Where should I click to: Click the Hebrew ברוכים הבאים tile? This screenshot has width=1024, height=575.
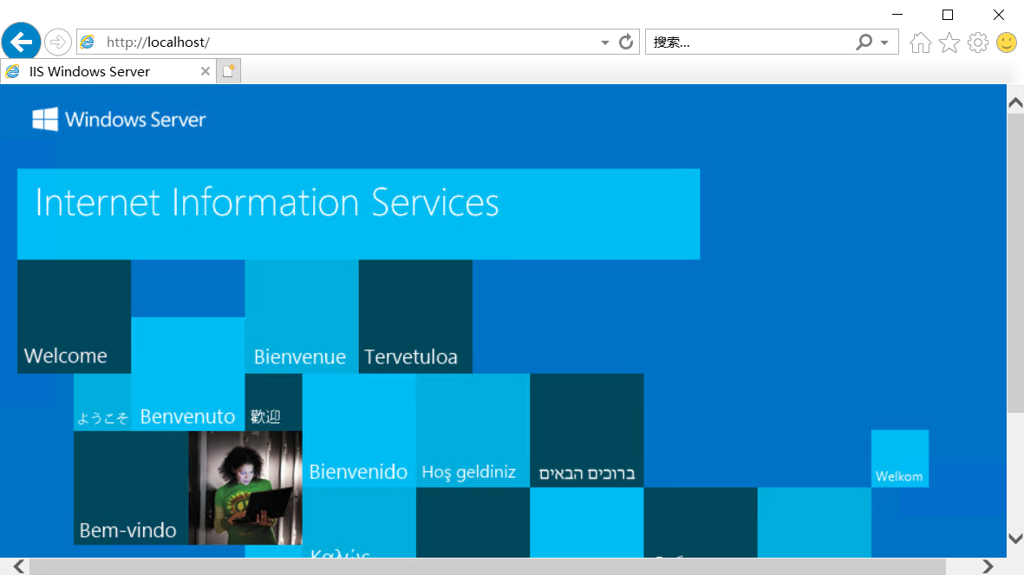pos(586,430)
